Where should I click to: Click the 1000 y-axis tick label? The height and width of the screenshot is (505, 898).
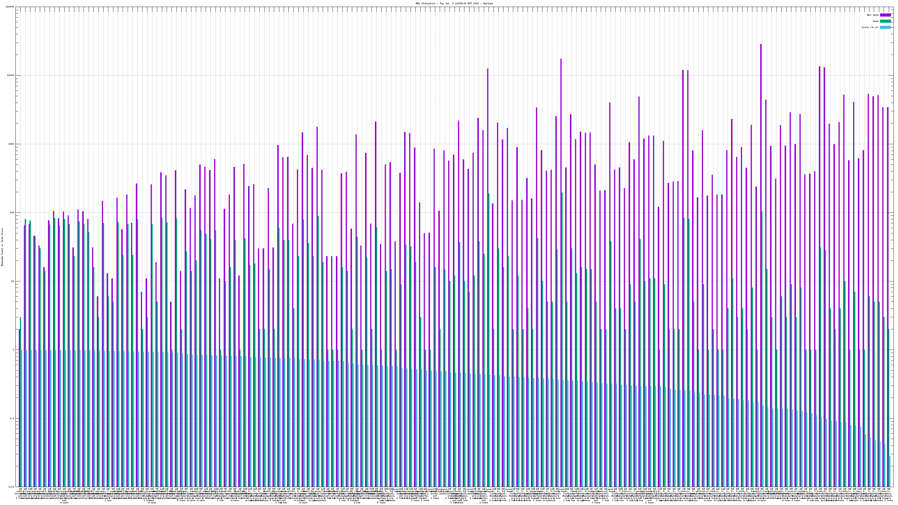[x=12, y=144]
